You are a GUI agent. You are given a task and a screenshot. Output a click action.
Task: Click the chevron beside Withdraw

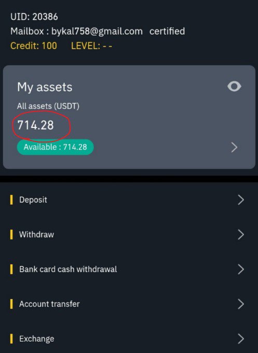[241, 235]
